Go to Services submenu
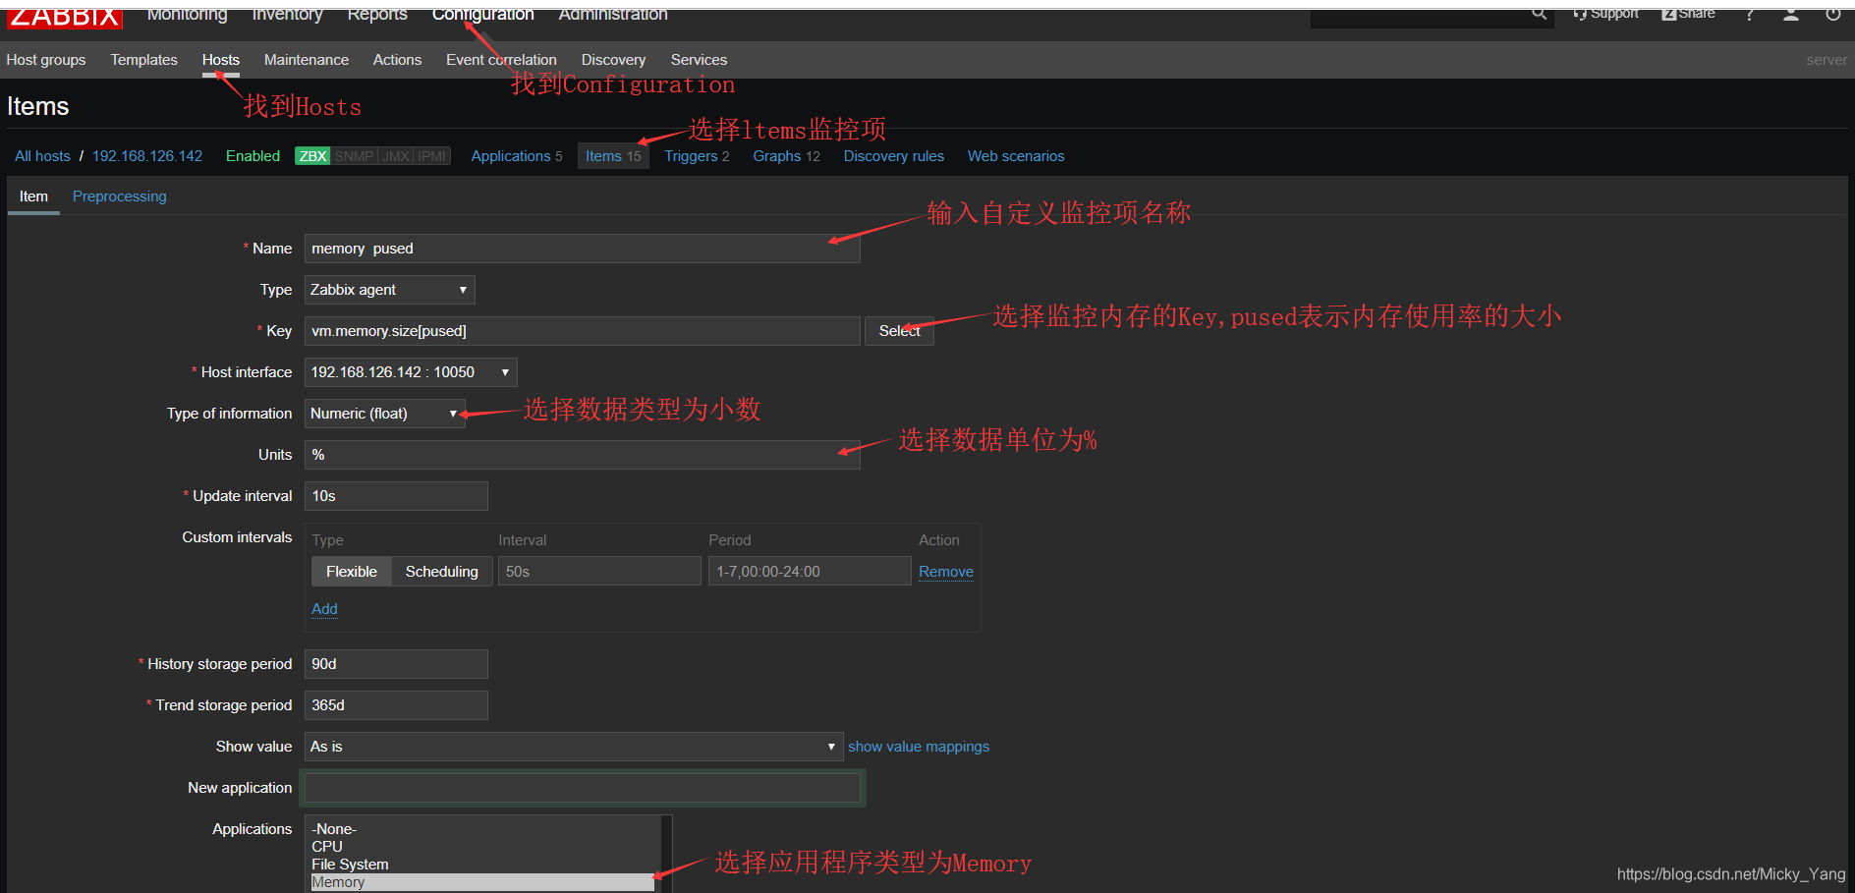Screen dimensions: 1855x893 click(699, 60)
